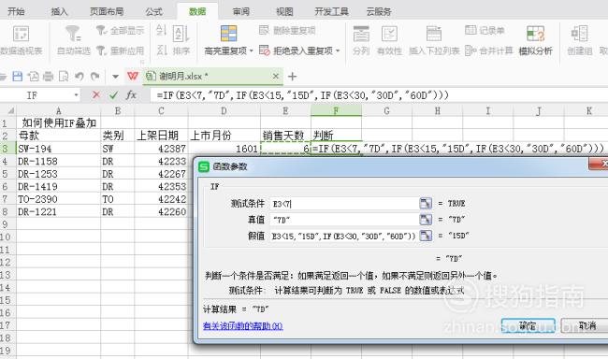
Task: Open the Name Box dropdown arrow
Action: (76, 95)
